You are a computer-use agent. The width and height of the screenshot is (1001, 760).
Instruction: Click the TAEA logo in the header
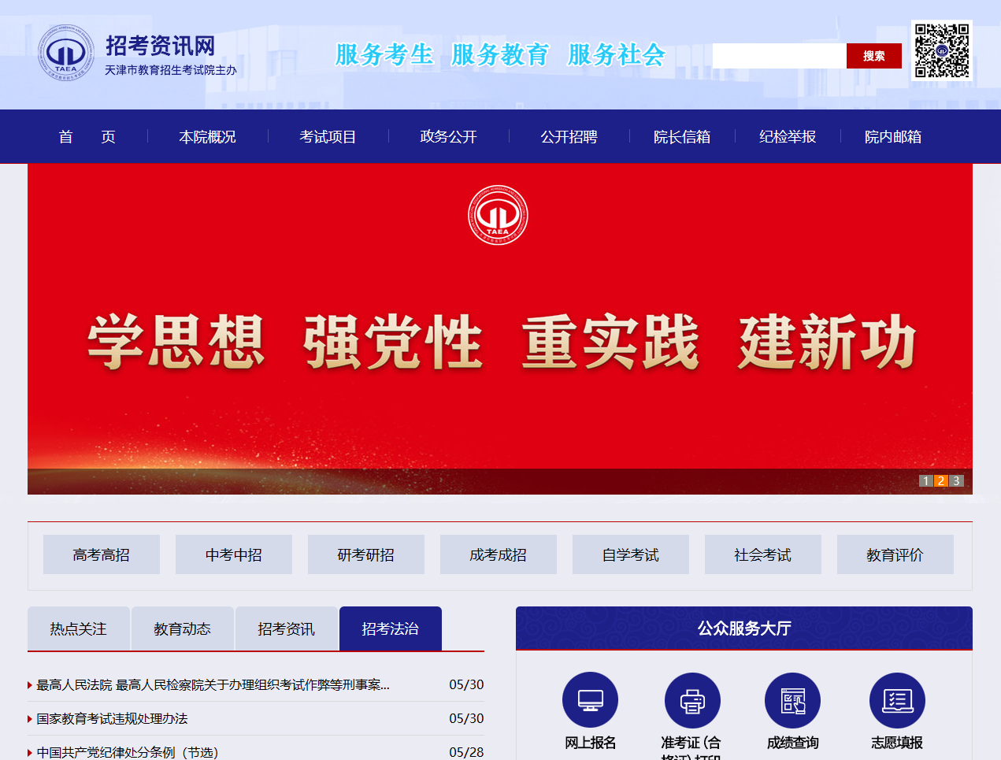(66, 52)
